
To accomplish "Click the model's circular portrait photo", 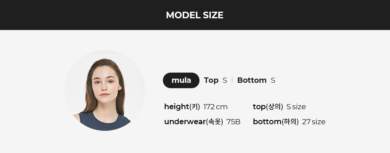I will click(105, 90).
